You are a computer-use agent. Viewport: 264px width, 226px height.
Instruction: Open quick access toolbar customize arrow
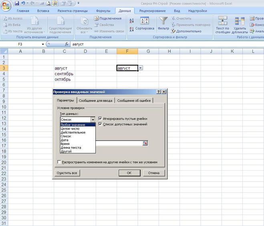pyautogui.click(x=79, y=3)
